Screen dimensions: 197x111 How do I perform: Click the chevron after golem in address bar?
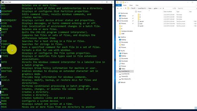[159, 8]
